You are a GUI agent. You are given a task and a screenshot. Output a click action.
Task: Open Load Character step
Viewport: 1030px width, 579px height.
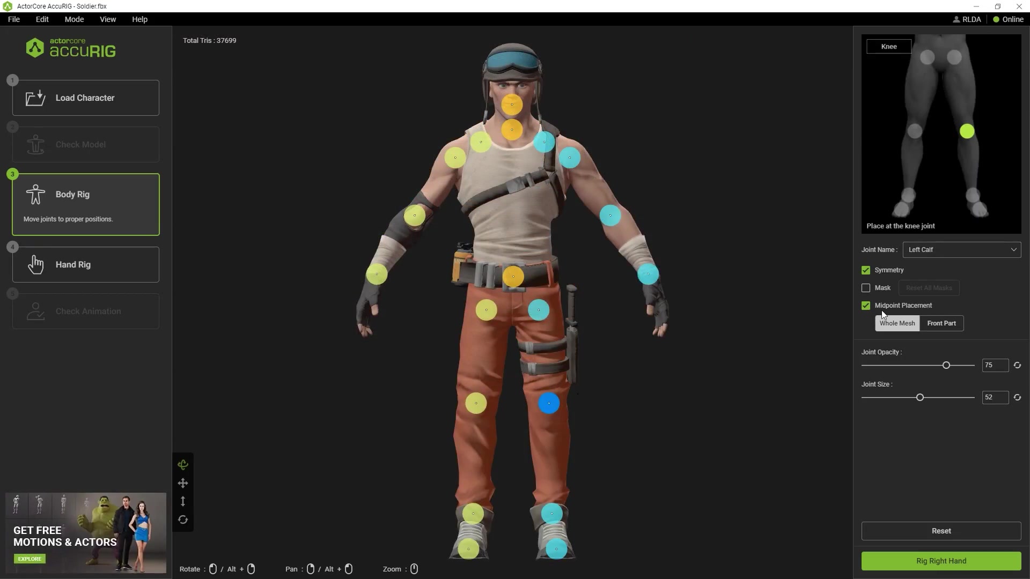click(85, 98)
